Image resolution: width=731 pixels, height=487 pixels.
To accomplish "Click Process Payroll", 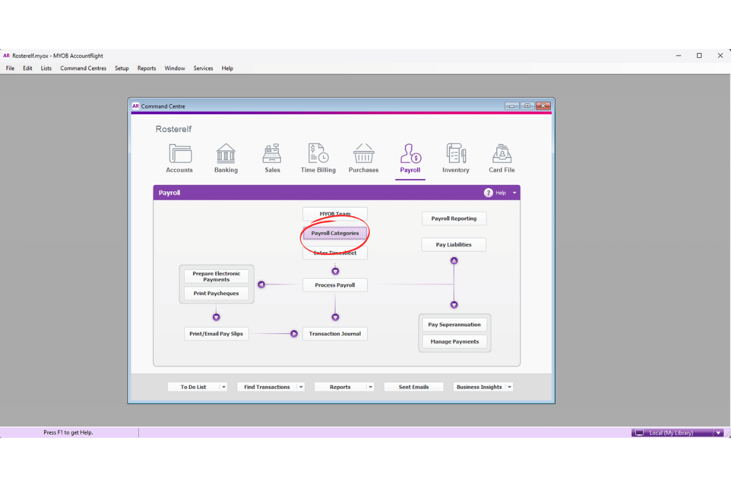I will point(335,285).
